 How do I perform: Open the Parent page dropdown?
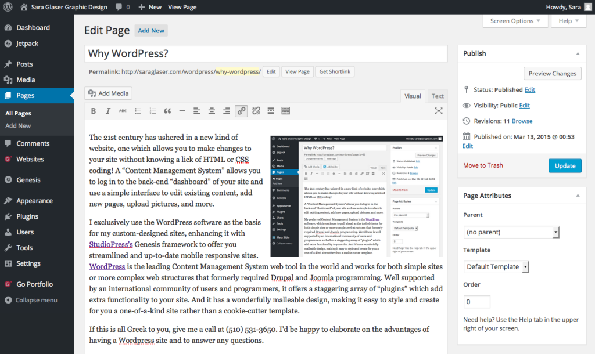[x=511, y=232]
